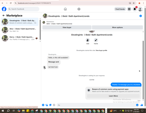This screenshot has height=113, width=146.
Task: Open the account avatar dropdown
Action: (x=140, y=9)
